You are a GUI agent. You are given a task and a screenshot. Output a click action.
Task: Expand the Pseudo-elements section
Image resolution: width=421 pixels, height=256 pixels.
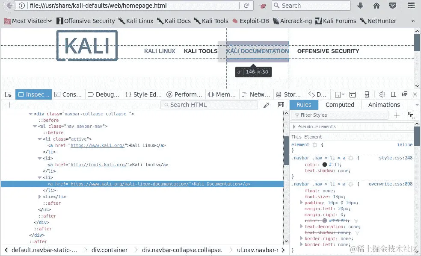294,127
